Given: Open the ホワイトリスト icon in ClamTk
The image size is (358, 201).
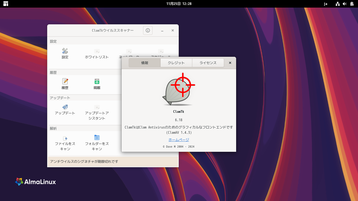Looking at the screenshot, I should pos(97,51).
